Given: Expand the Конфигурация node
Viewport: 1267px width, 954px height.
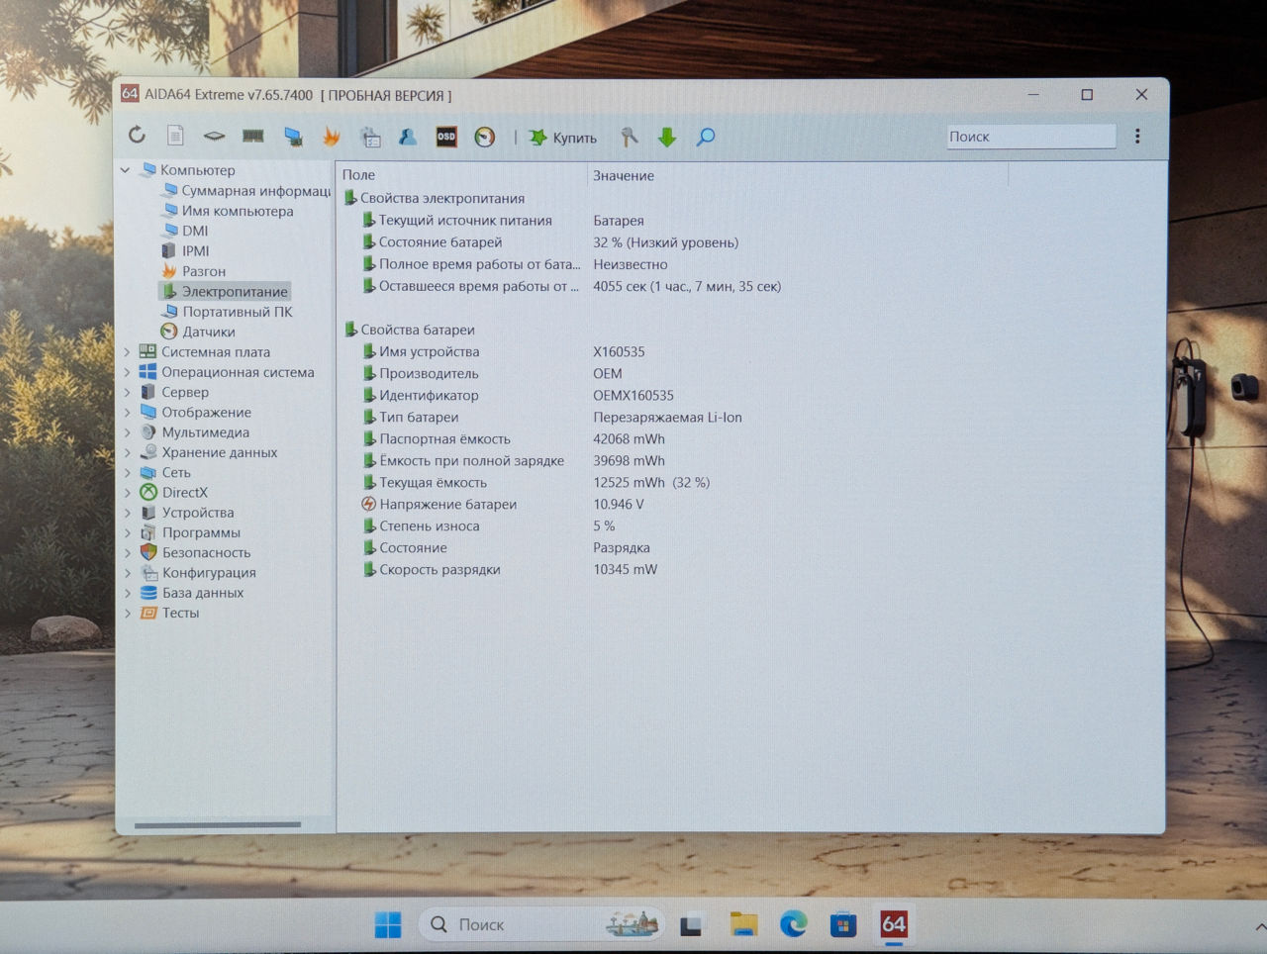Looking at the screenshot, I should (x=128, y=573).
